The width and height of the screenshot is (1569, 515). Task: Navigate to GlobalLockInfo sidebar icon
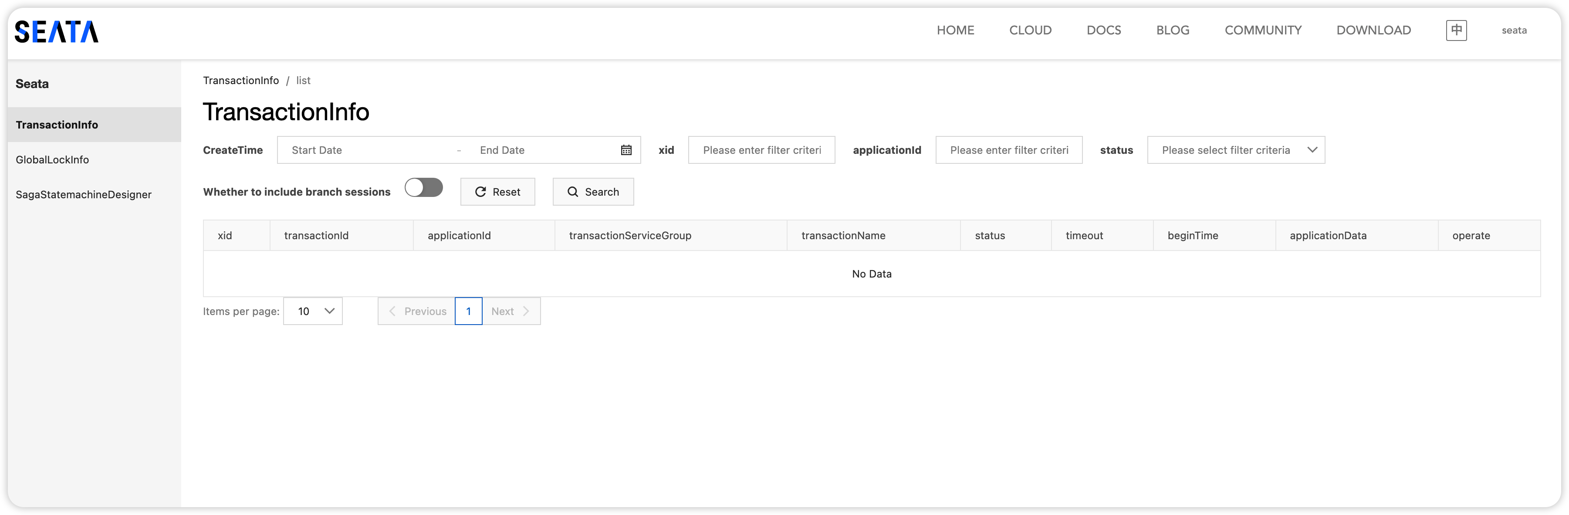[52, 159]
